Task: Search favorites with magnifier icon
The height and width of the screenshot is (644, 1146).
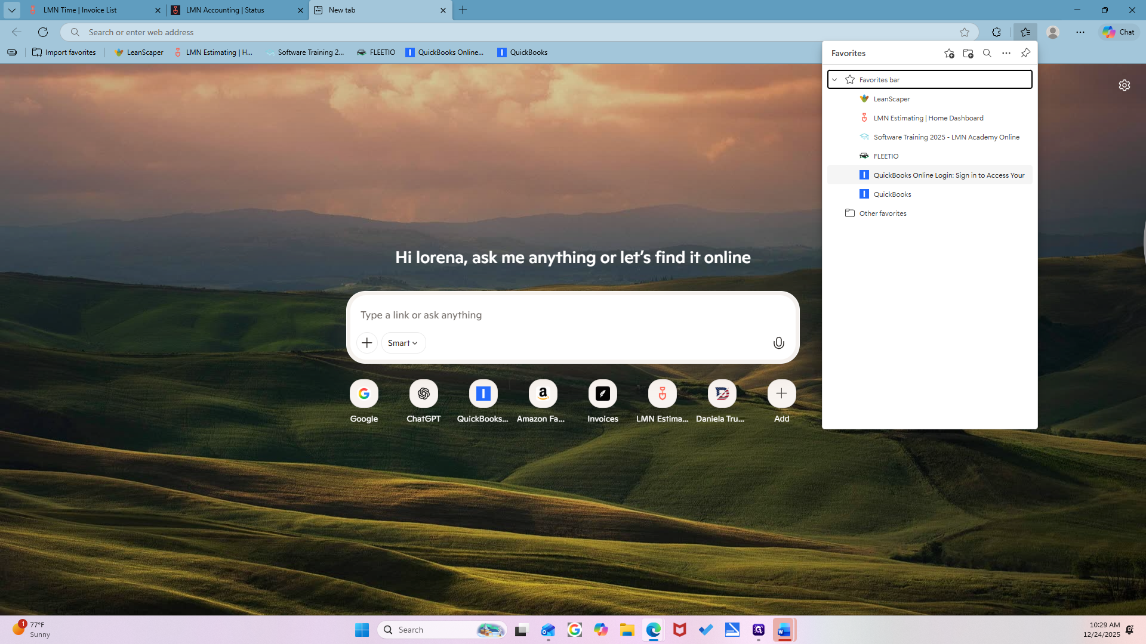Action: (987, 53)
